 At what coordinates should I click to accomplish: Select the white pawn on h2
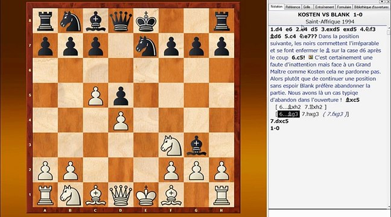(221, 170)
